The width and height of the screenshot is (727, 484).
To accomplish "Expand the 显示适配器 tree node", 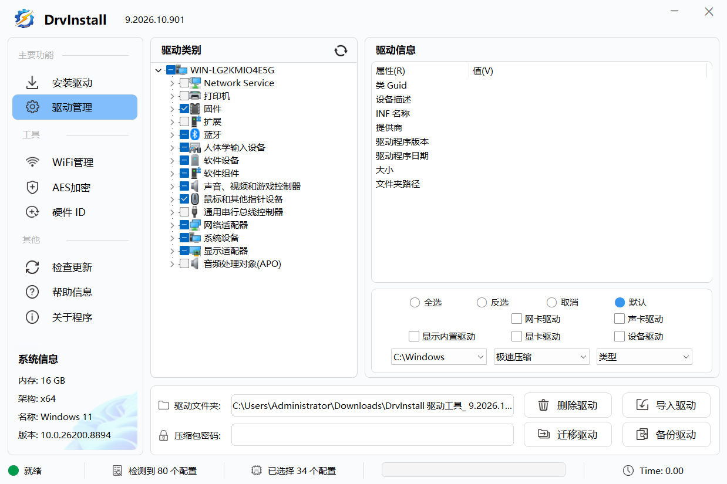I will (x=172, y=251).
